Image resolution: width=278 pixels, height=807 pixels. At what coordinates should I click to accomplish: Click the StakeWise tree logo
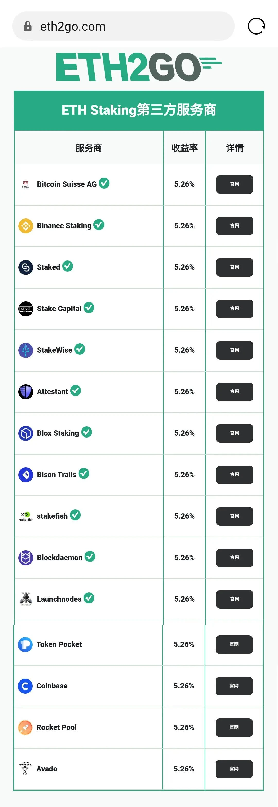[x=26, y=350]
